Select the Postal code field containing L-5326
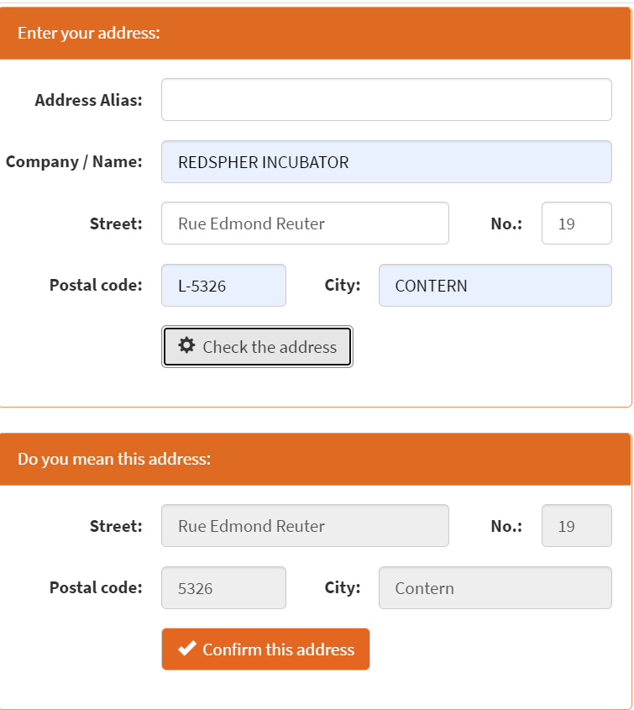The height and width of the screenshot is (710, 634). (223, 286)
